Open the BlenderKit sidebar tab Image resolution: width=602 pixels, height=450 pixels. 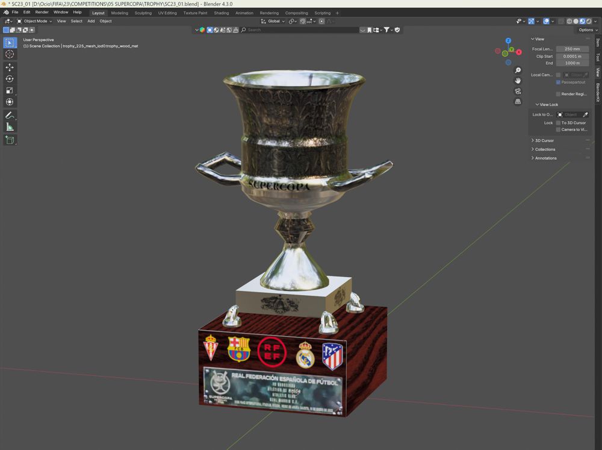(598, 93)
